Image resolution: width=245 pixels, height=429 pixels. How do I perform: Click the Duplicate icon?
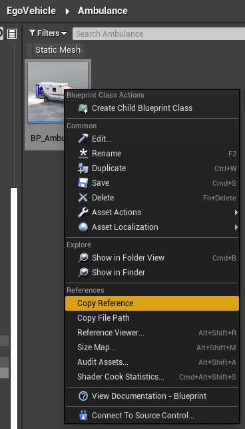tap(83, 168)
